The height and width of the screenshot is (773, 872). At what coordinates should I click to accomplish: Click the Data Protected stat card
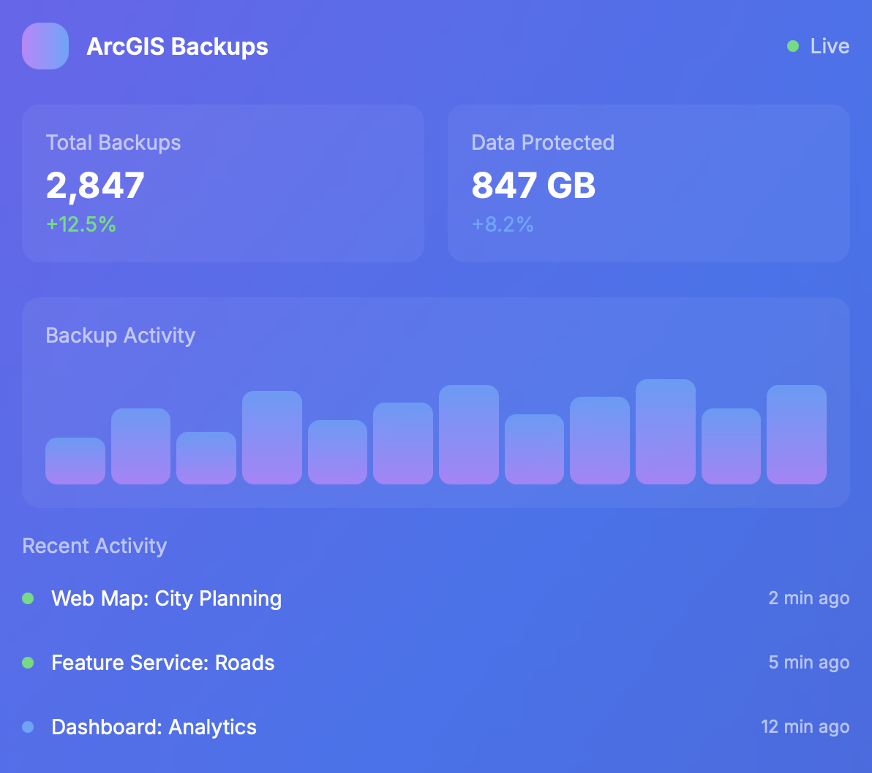(648, 183)
